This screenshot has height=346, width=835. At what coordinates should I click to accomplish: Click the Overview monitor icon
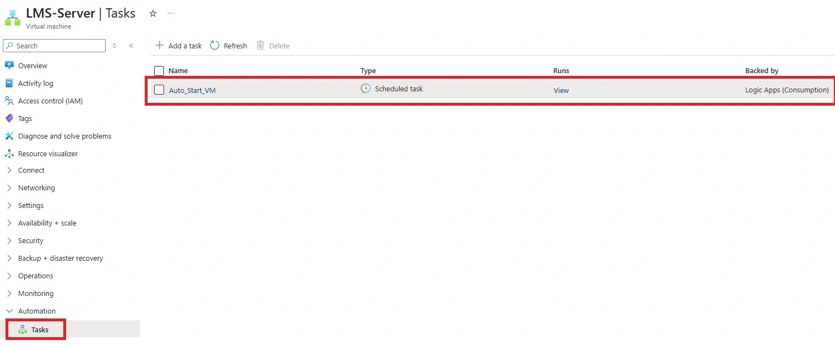(9, 65)
